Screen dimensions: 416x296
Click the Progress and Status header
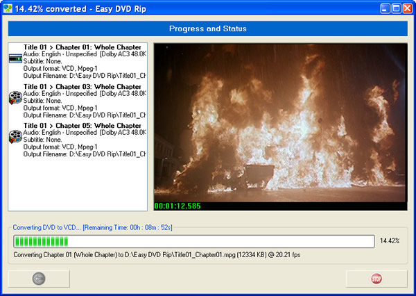tap(208, 28)
